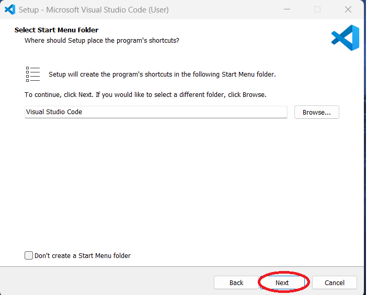Click the Start Menu folder name field
The image size is (367, 295).
[156, 112]
